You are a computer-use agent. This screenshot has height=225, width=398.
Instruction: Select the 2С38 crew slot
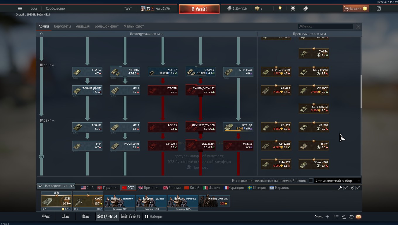[x=56, y=201]
